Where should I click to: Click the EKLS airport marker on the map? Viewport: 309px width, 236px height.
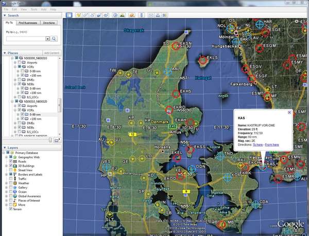pos(202,60)
